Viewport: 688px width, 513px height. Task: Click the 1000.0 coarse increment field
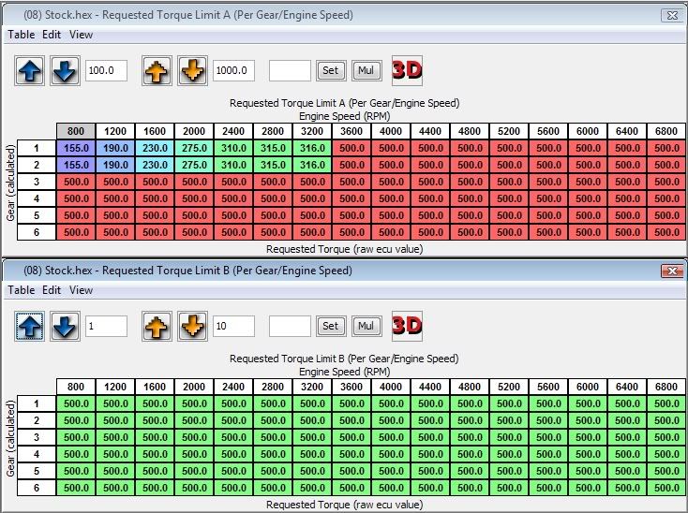point(233,71)
